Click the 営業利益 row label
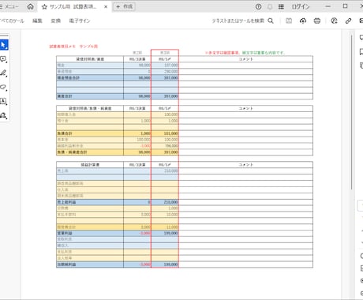Screen dimensions: 363x300 [65, 233]
